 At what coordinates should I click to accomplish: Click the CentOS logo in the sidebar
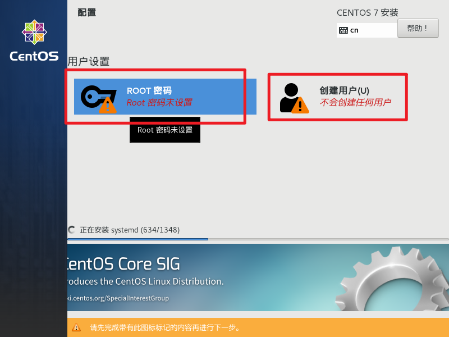click(34, 40)
